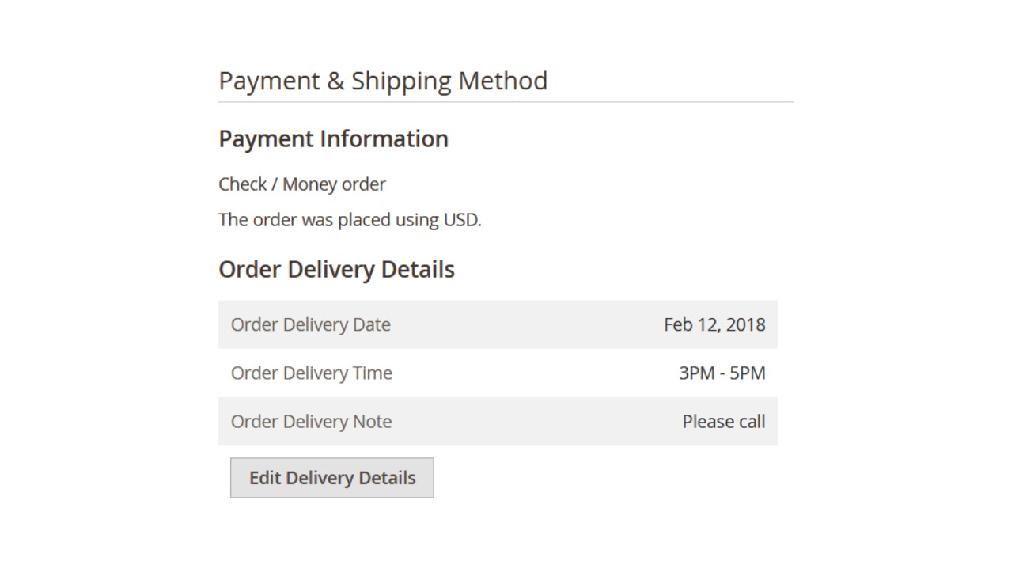Click the Order Delivery Note label
This screenshot has width=1019, height=576.
coord(311,422)
